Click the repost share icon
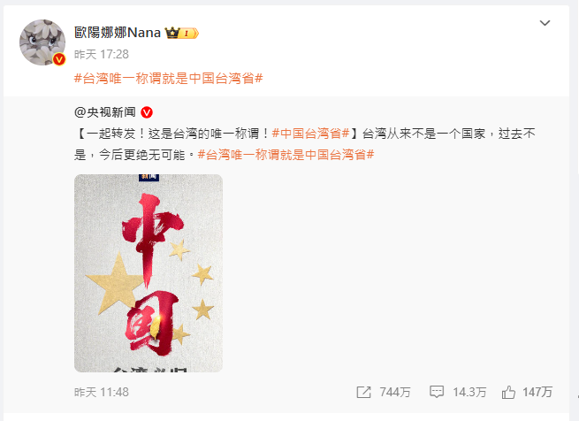579x421 pixels. point(363,392)
